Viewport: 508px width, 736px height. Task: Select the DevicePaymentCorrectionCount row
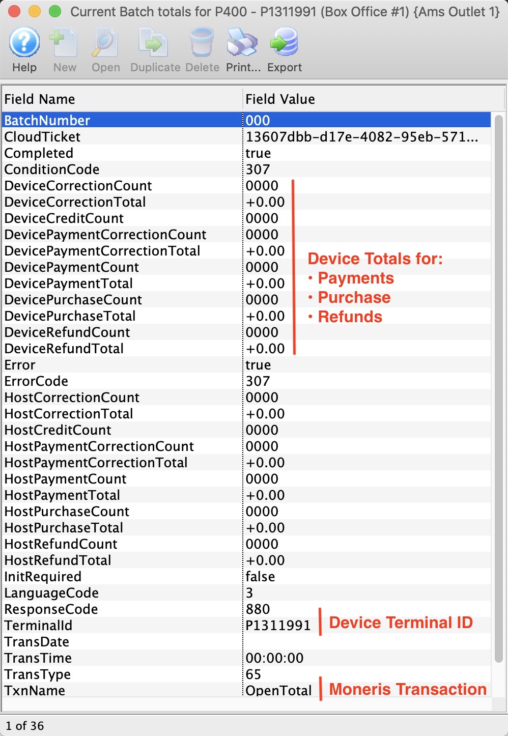click(246, 234)
